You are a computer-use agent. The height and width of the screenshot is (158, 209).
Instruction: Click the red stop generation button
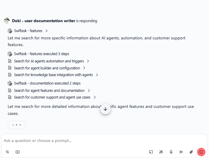click(x=201, y=152)
